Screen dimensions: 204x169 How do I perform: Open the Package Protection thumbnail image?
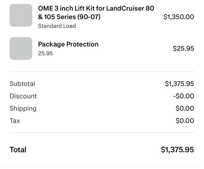coord(21,48)
